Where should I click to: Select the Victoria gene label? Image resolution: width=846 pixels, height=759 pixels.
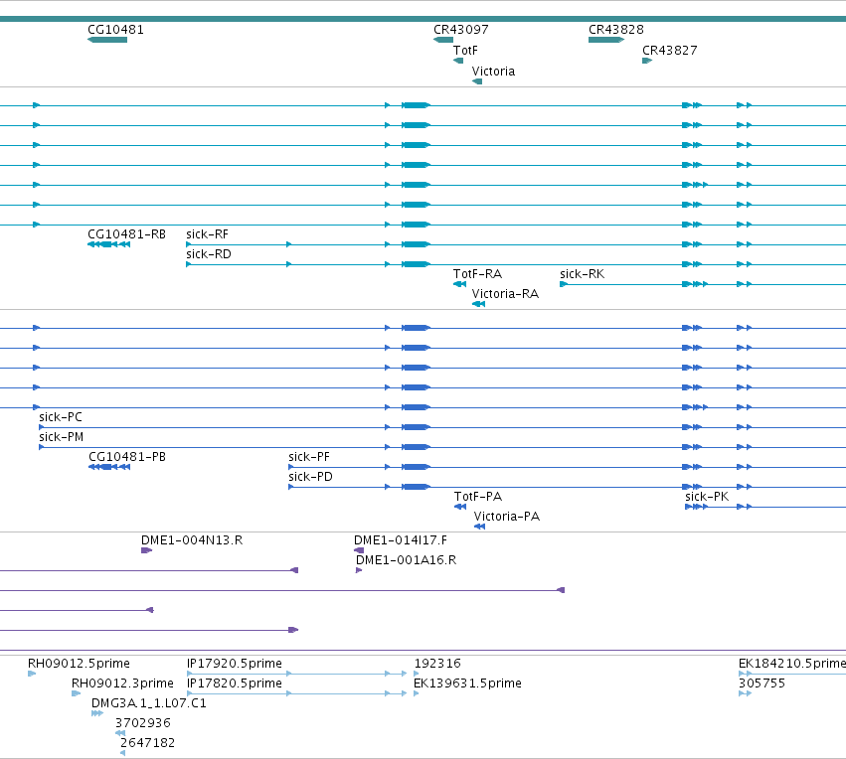pyautogui.click(x=493, y=72)
